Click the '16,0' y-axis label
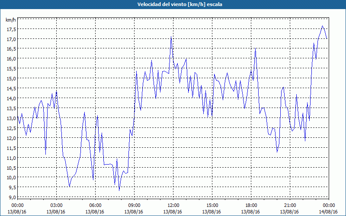Image resolution: width=346 pixels, height=216 pixels. 11,59
